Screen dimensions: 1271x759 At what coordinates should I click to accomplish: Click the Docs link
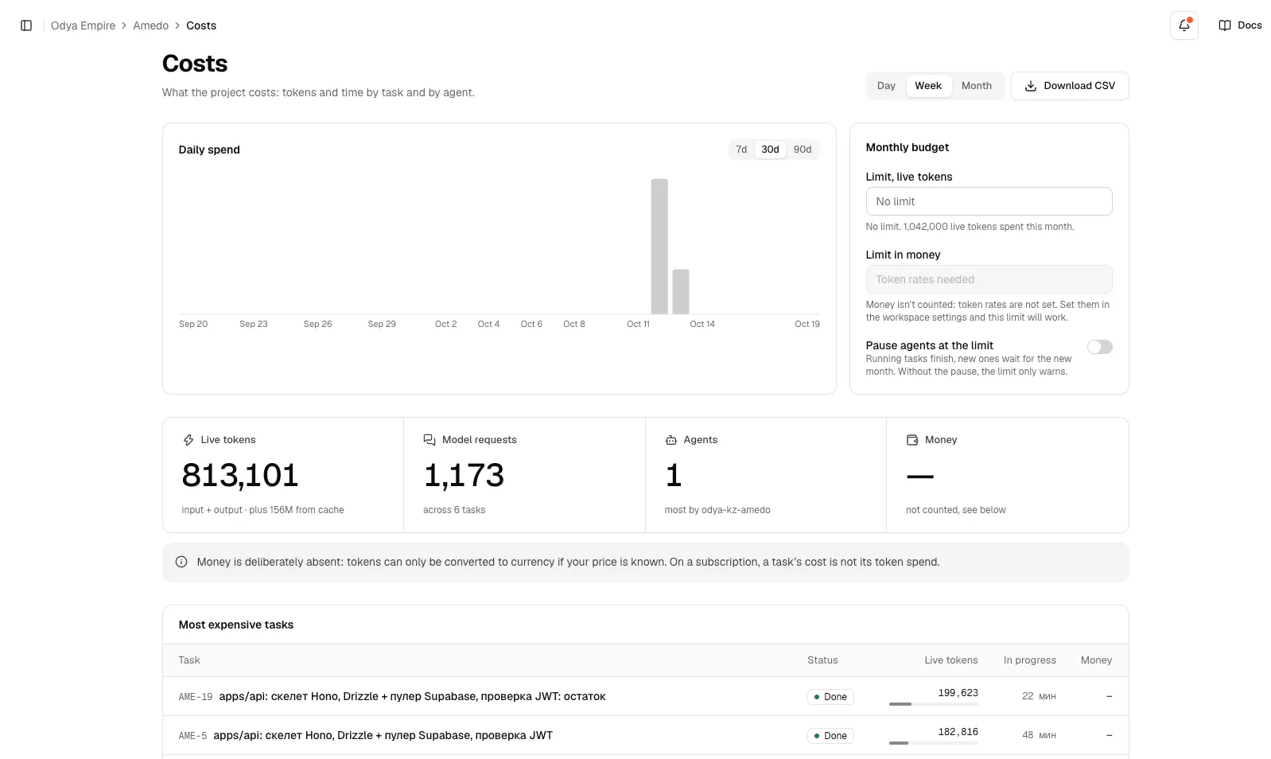coord(1240,25)
